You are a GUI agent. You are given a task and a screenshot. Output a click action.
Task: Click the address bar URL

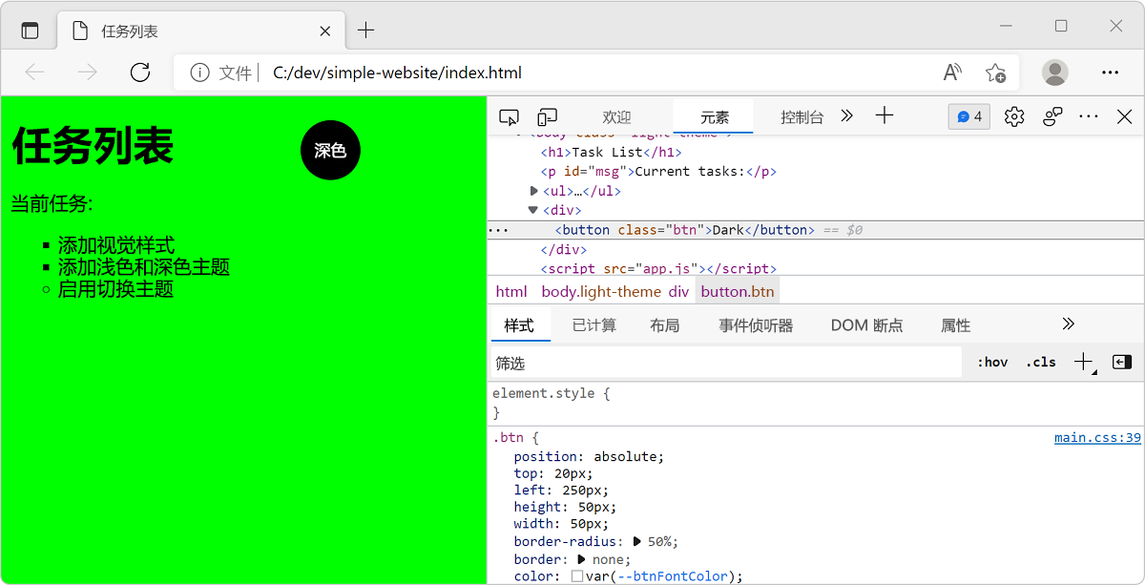(397, 73)
